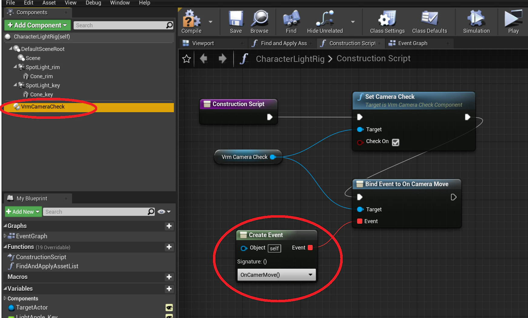Add a new macro with plus
Screen dimensions: 528x318
click(x=169, y=277)
